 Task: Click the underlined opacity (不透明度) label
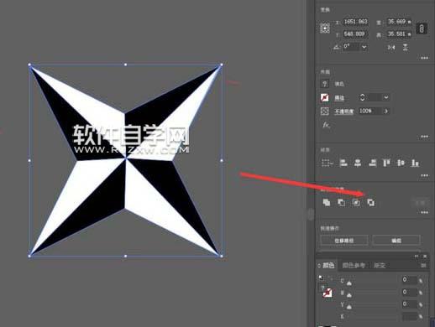[x=344, y=112]
